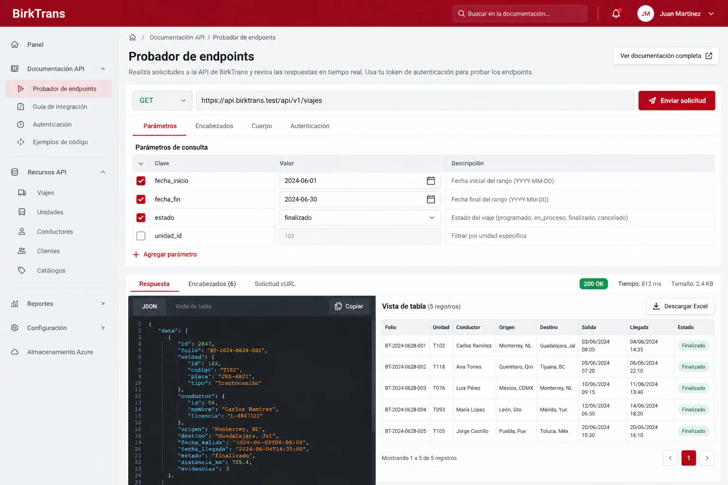
Task: Open the GET method dropdown
Action: [162, 100]
